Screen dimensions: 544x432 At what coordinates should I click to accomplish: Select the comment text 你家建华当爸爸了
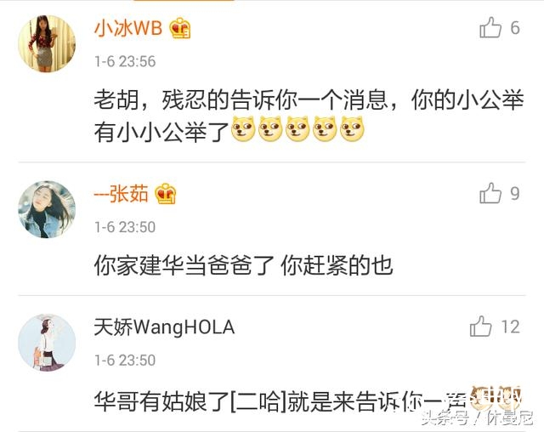tap(184, 266)
